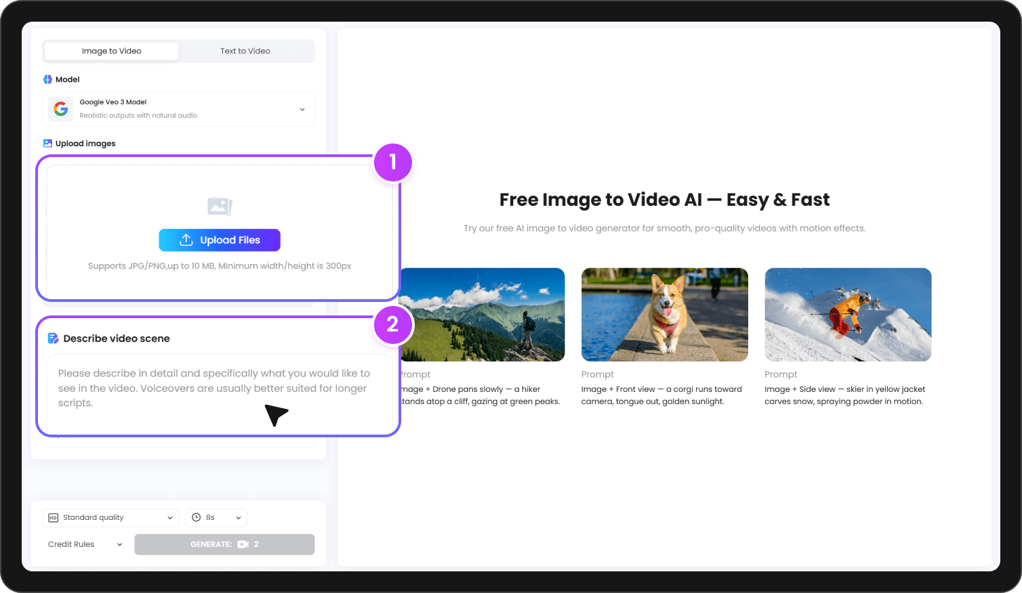The image size is (1022, 593).
Task: Click the upload arrow icon on Upload Files button
Action: [185, 240]
